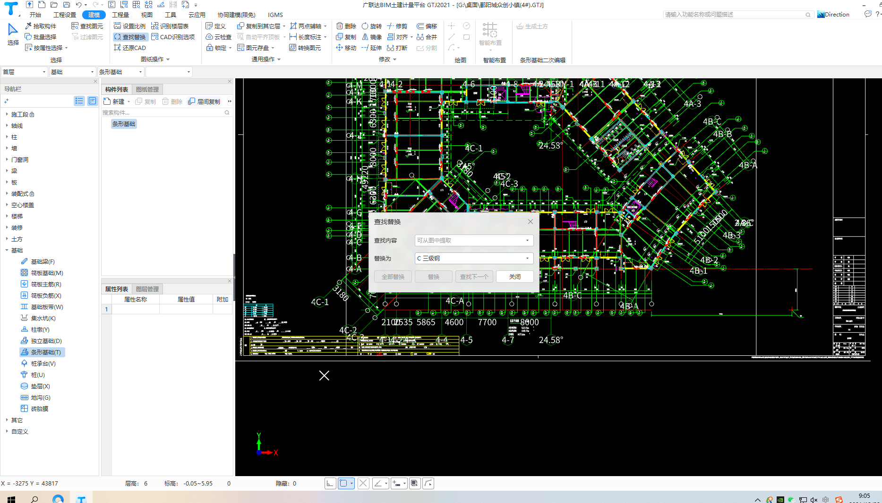Screen dimensions: 882x503
Task: Toggle navigation detail view icon
Action: pyautogui.click(x=93, y=101)
